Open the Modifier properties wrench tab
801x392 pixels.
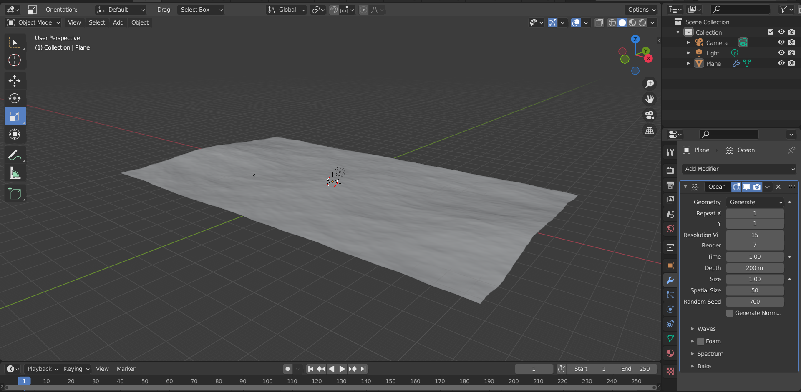point(670,280)
